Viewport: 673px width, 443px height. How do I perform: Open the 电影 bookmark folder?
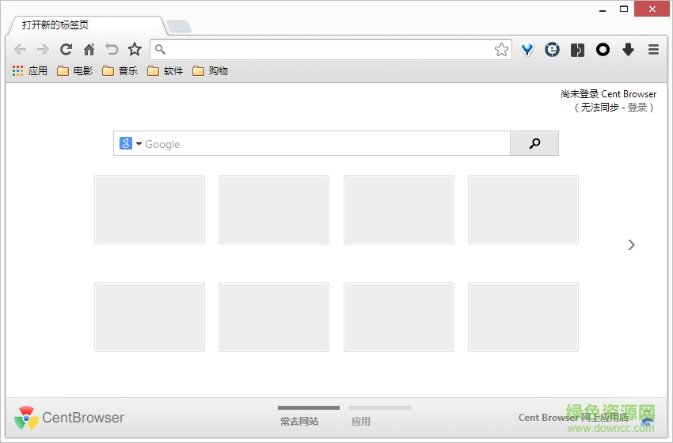pos(74,70)
